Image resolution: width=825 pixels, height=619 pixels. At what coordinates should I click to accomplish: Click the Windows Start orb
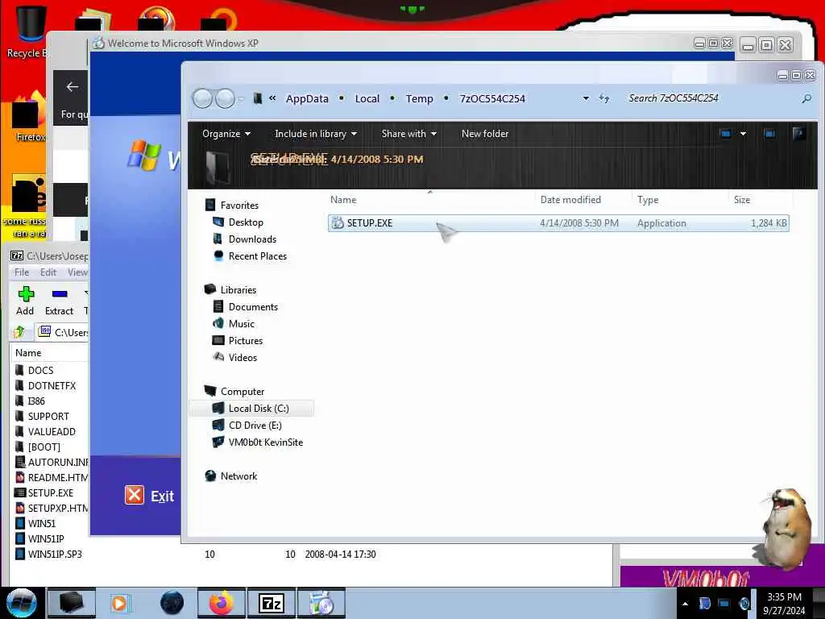pyautogui.click(x=22, y=603)
